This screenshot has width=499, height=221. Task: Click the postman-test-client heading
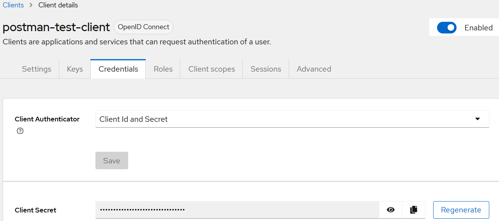(x=56, y=27)
